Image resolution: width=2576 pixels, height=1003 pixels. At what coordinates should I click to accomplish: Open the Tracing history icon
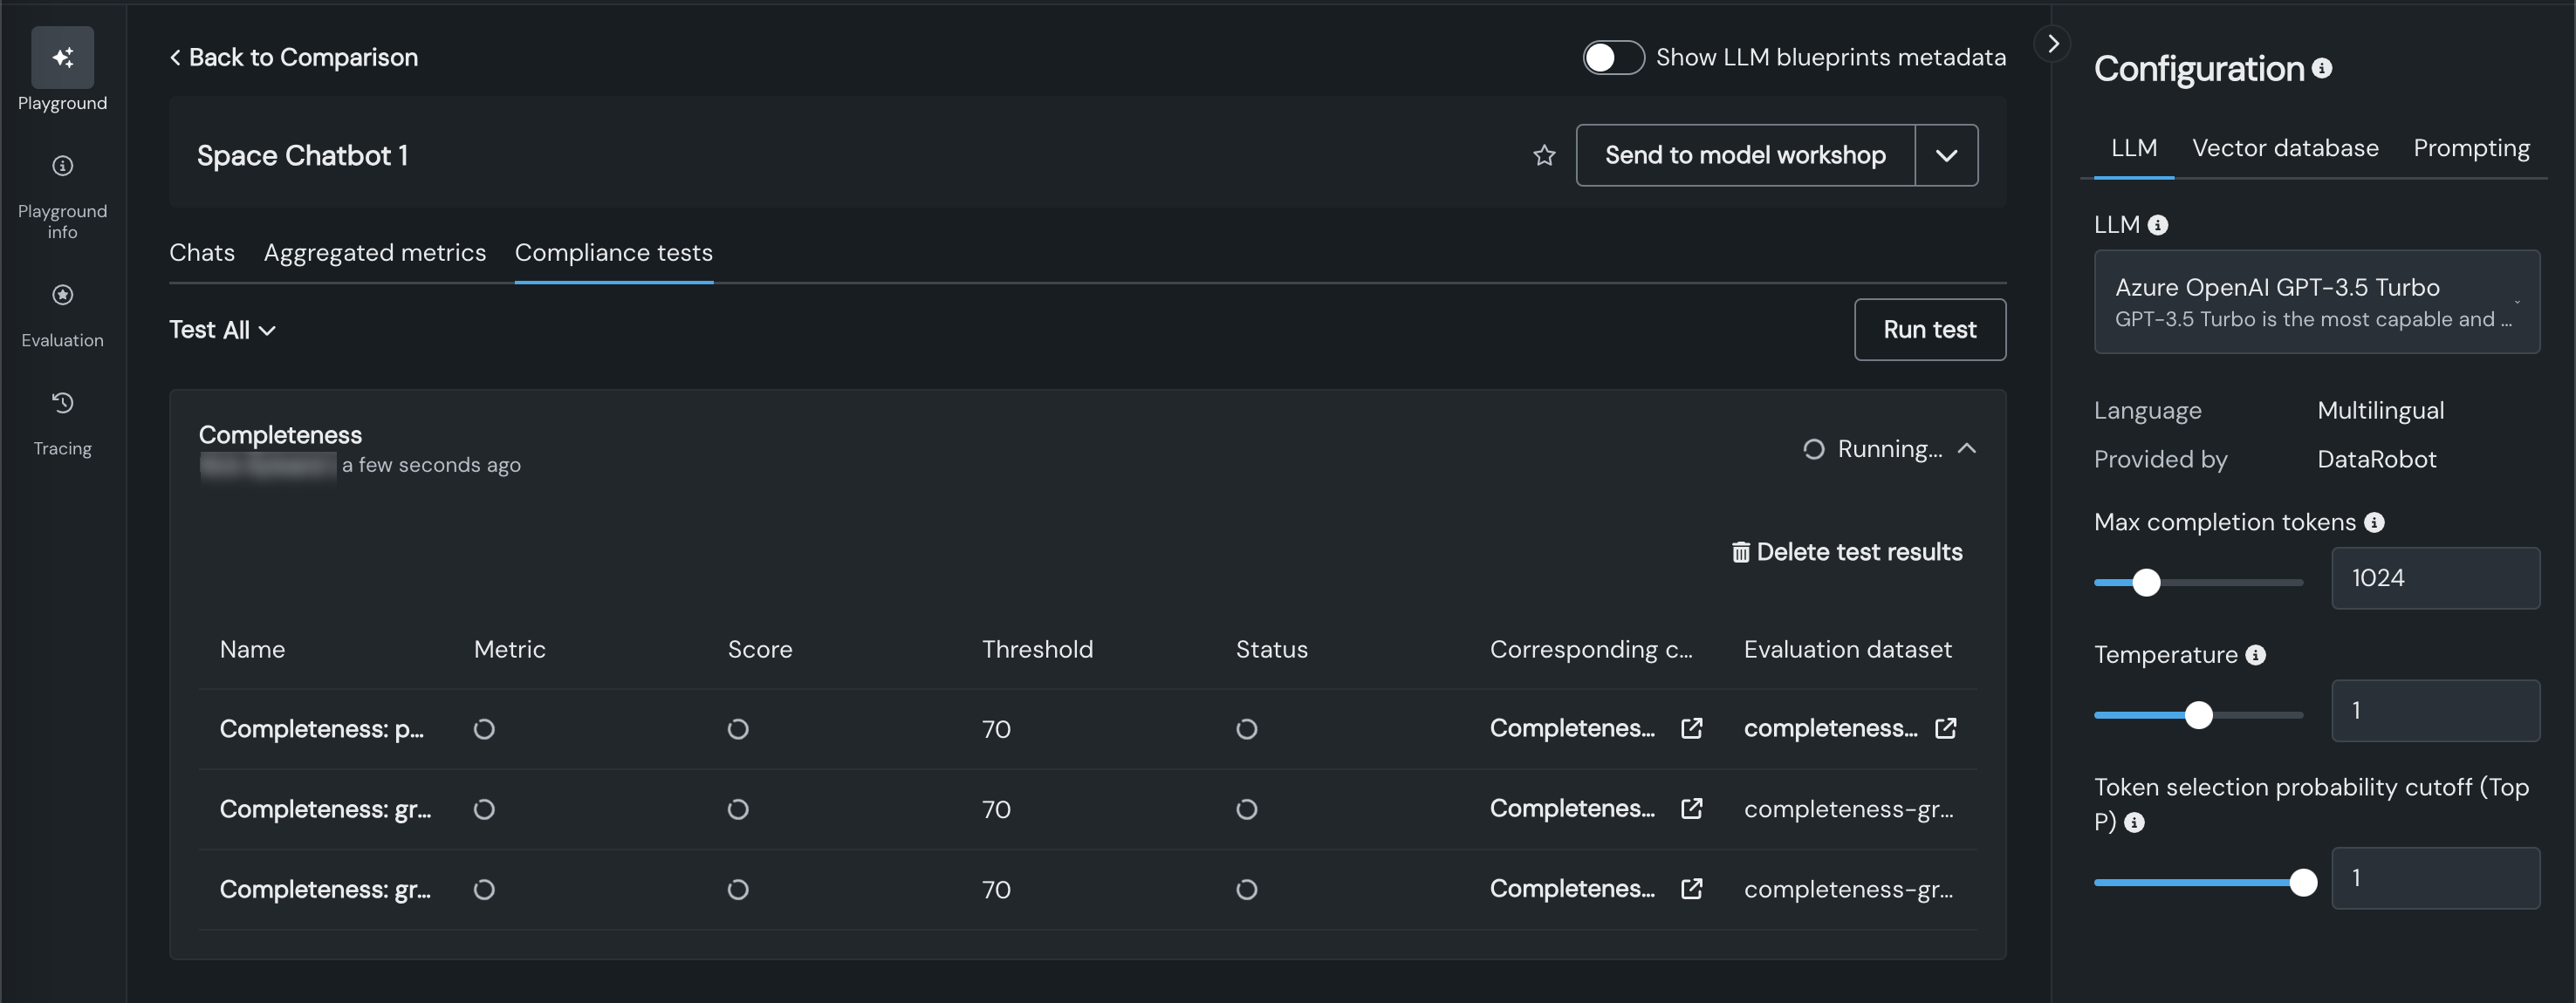(62, 404)
